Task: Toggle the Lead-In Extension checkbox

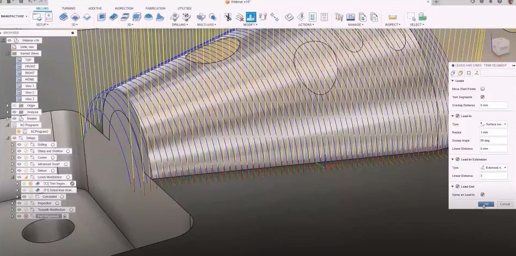Action: tap(457, 159)
